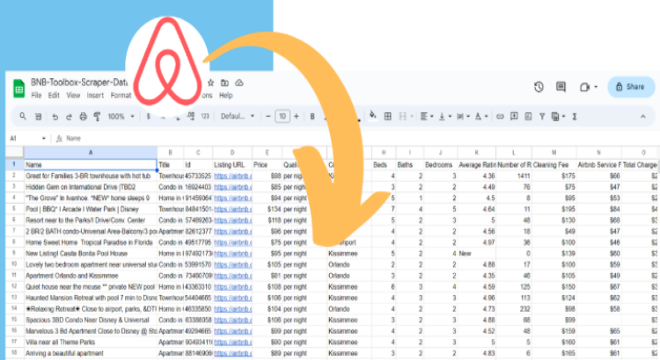Image resolution: width=660 pixels, height=360 pixels.
Task: Open the Format menu
Action: pyautogui.click(x=121, y=96)
